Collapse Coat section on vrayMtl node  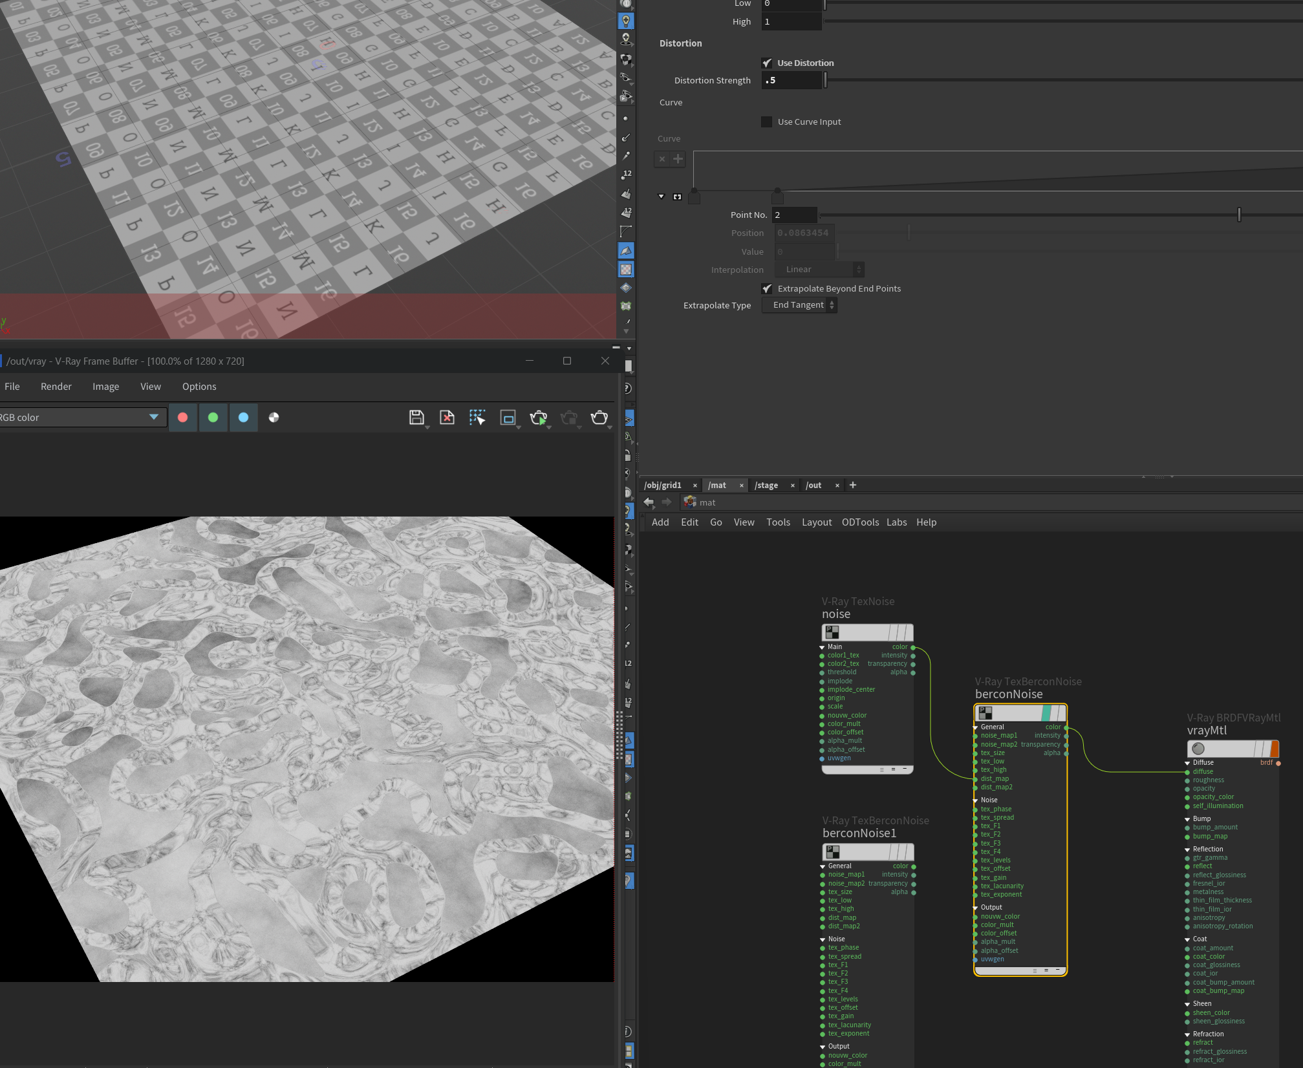tap(1188, 939)
